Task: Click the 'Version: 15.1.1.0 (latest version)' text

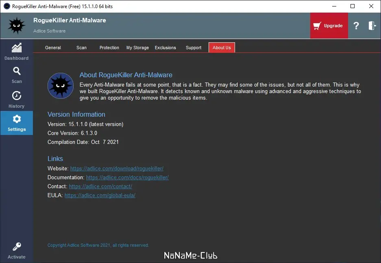Action: (x=85, y=124)
